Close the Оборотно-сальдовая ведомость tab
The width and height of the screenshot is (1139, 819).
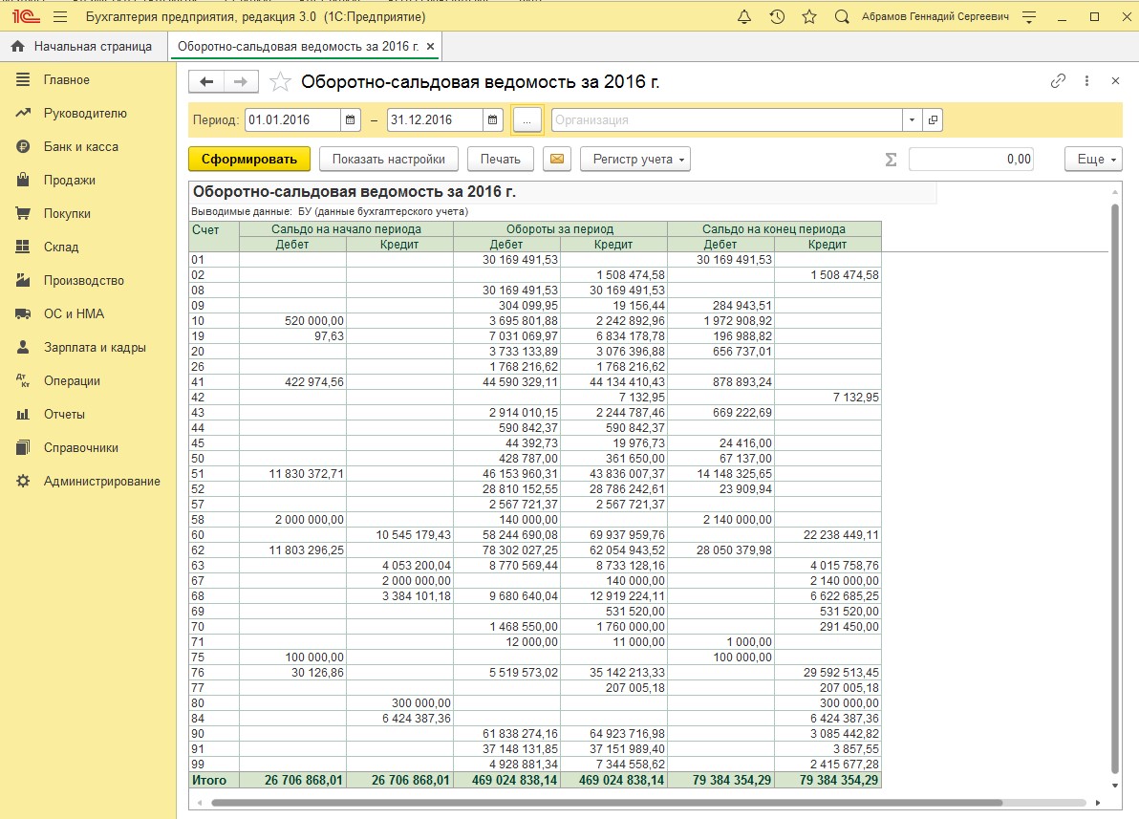[x=430, y=46]
